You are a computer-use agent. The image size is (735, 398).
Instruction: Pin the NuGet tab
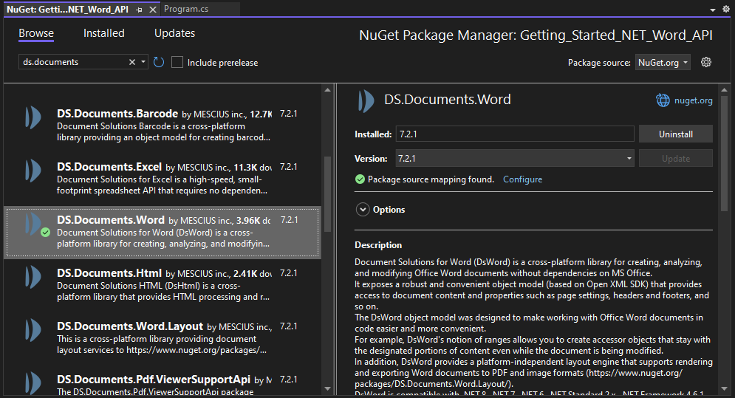coord(139,10)
